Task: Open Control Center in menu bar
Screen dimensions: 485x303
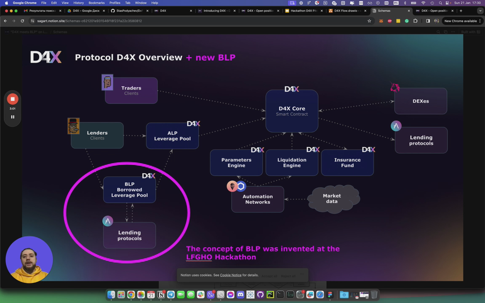Action: 448,3
